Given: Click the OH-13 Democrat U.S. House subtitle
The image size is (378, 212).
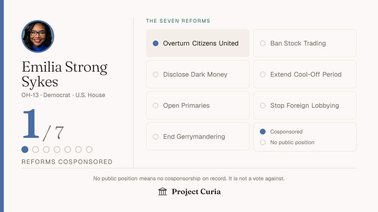Looking at the screenshot, I should click(63, 95).
